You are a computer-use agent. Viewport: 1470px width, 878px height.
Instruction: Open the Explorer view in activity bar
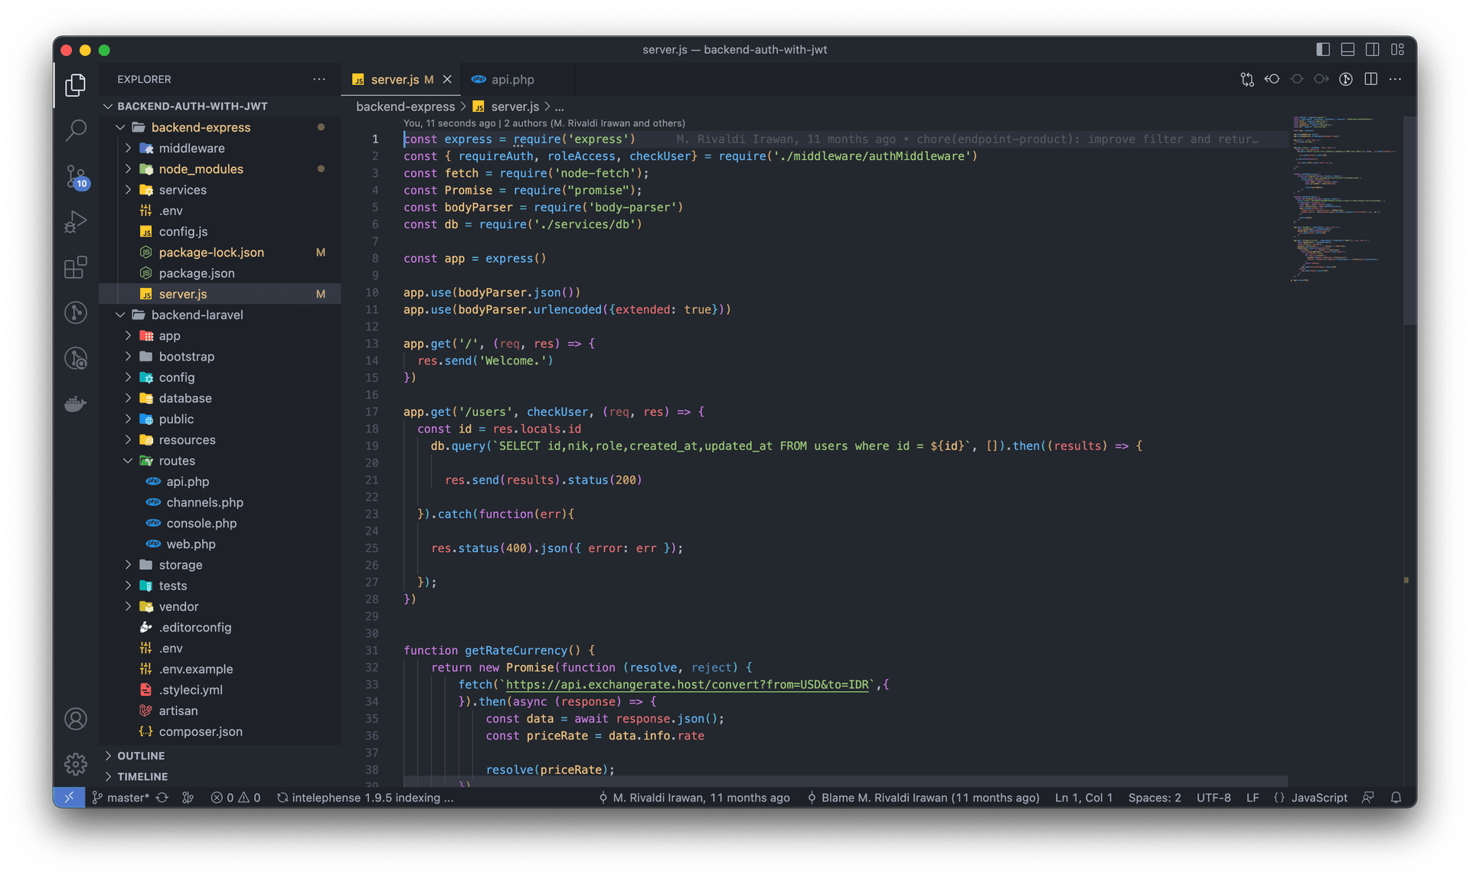tap(75, 84)
